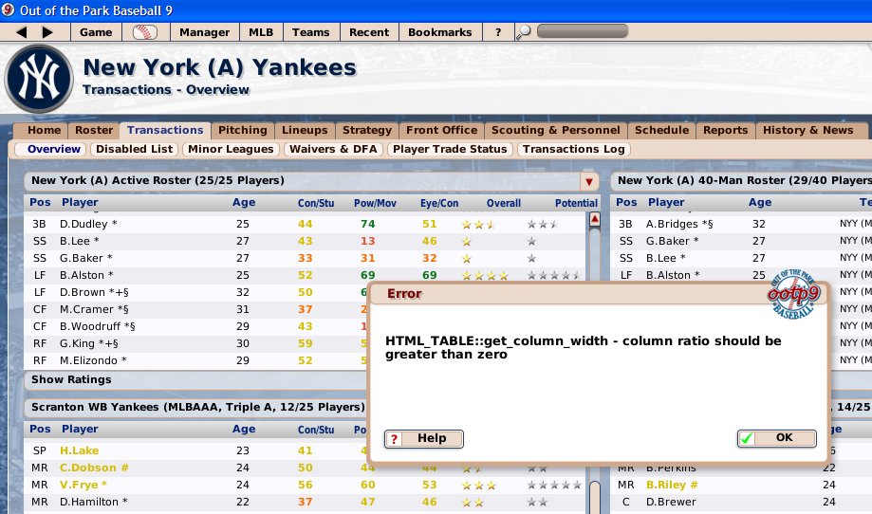Click the magnifying glass search icon

click(524, 32)
